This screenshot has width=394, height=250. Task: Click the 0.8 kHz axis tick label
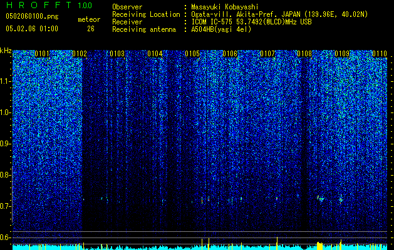pyautogui.click(x=5, y=175)
